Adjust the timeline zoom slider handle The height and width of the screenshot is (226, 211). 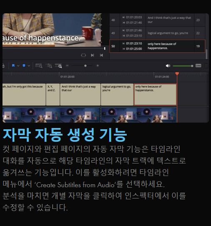pyautogui.click(x=85, y=66)
